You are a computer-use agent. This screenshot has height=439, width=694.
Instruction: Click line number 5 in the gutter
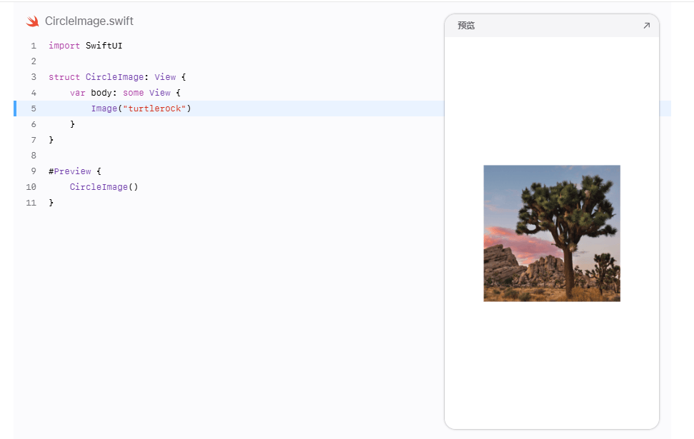[x=34, y=109]
